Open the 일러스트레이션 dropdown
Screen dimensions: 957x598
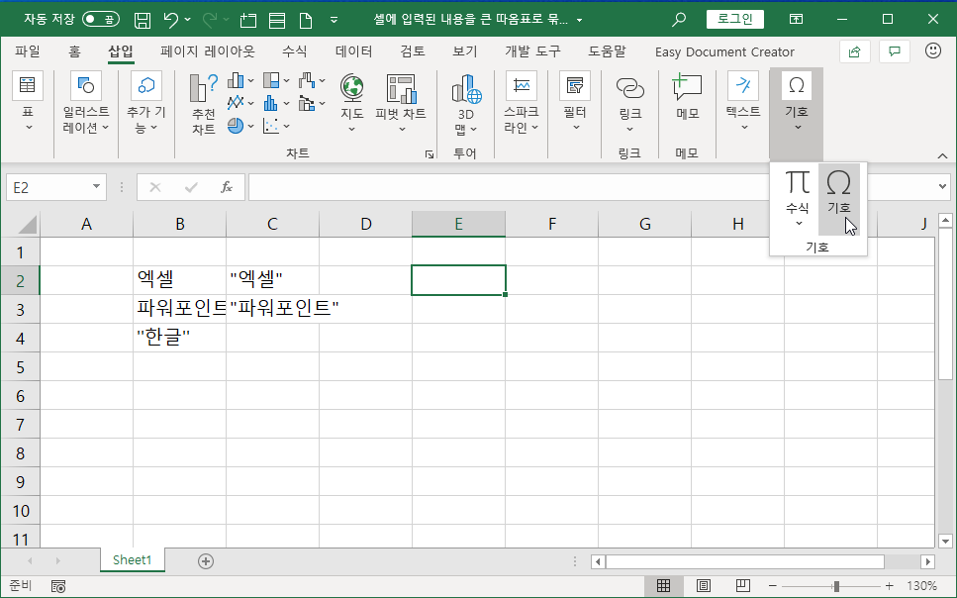coord(86,102)
